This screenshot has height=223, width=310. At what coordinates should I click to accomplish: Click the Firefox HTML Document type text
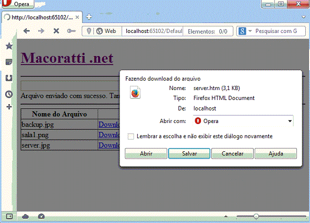coord(224,98)
